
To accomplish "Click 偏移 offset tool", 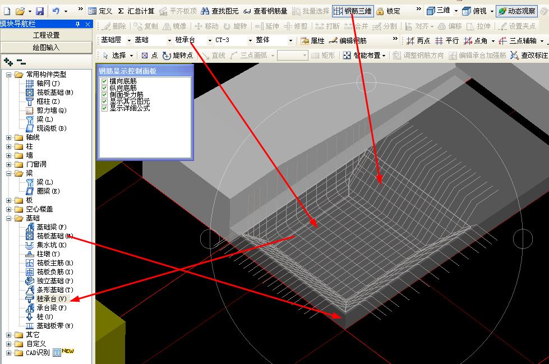I will [450, 26].
